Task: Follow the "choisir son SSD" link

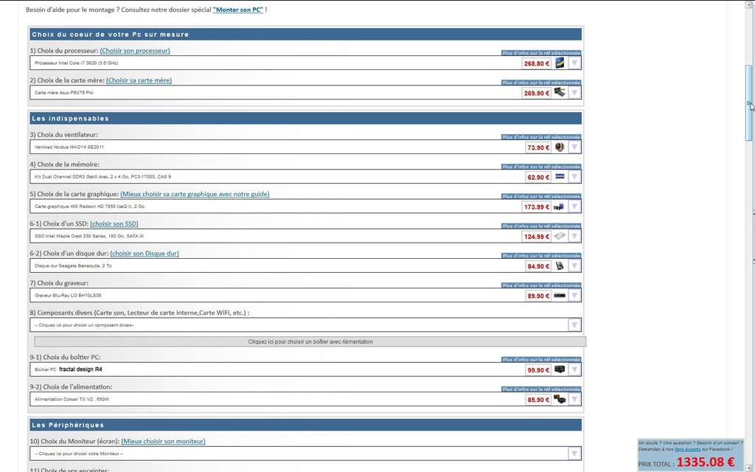Action: point(114,223)
